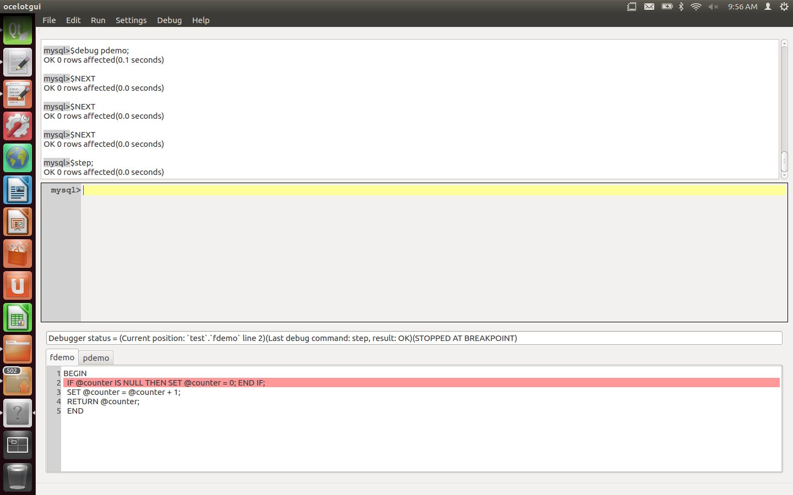
Task: Click line 5 'END' in debugger code
Action: [x=75, y=411]
